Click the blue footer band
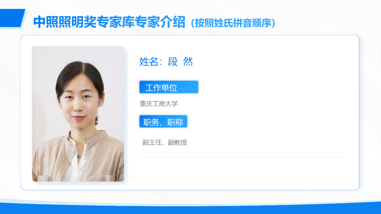This screenshot has height=214, width=381. [x=190, y=208]
